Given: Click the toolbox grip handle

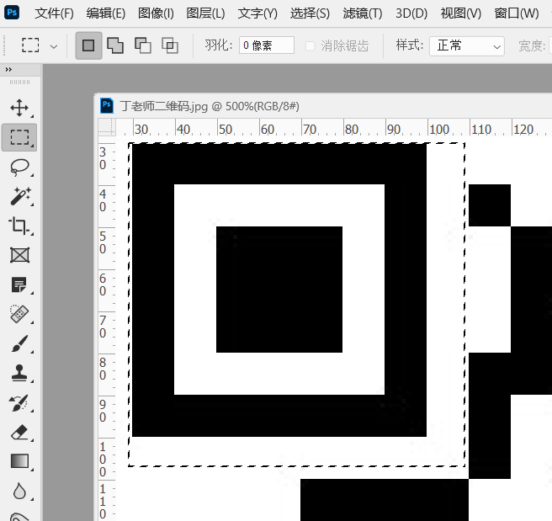Looking at the screenshot, I should point(19,82).
